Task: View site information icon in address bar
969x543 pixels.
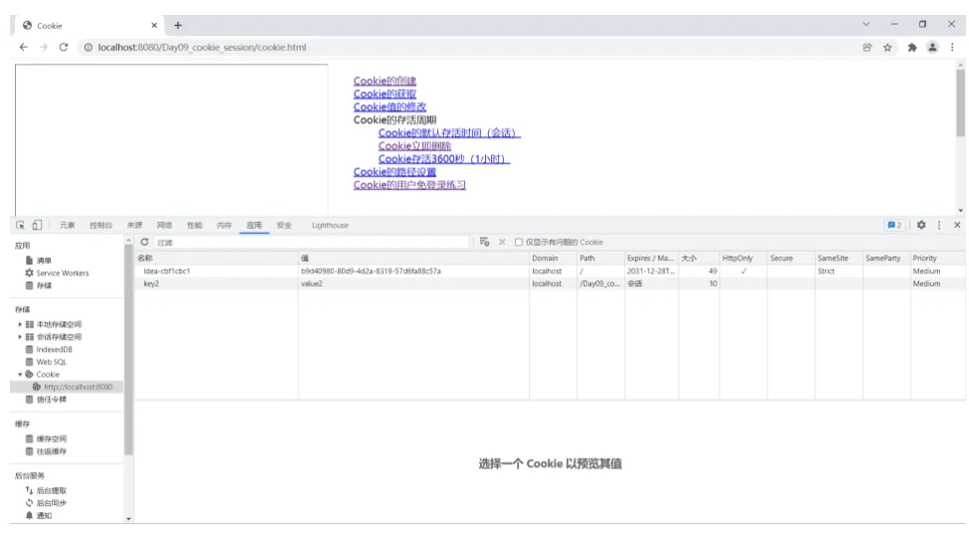Action: 88,47
